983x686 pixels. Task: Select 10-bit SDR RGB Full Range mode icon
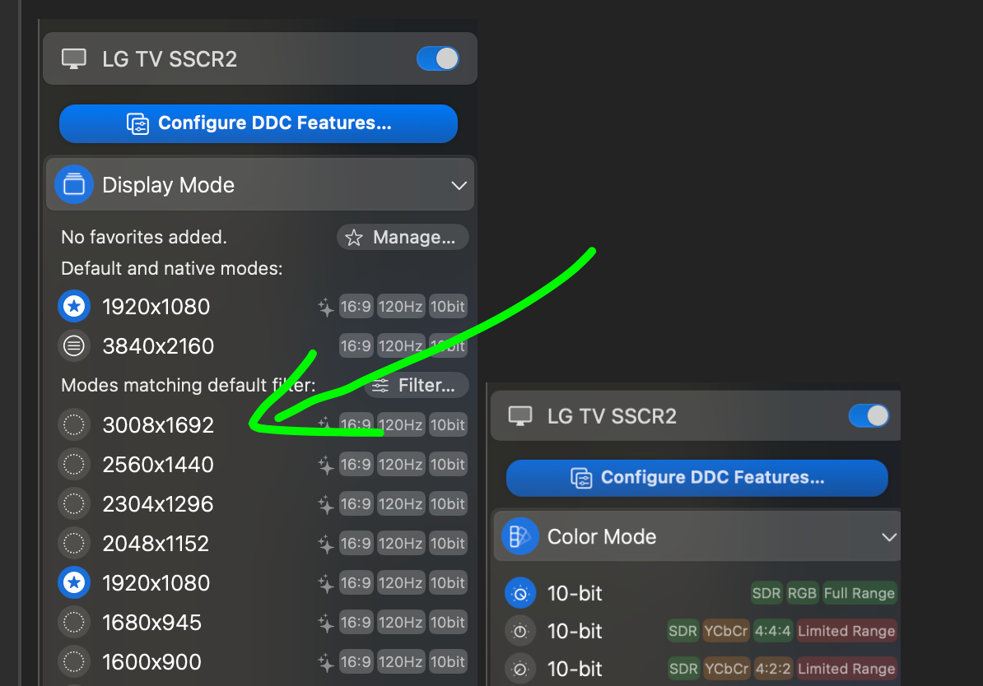[520, 593]
